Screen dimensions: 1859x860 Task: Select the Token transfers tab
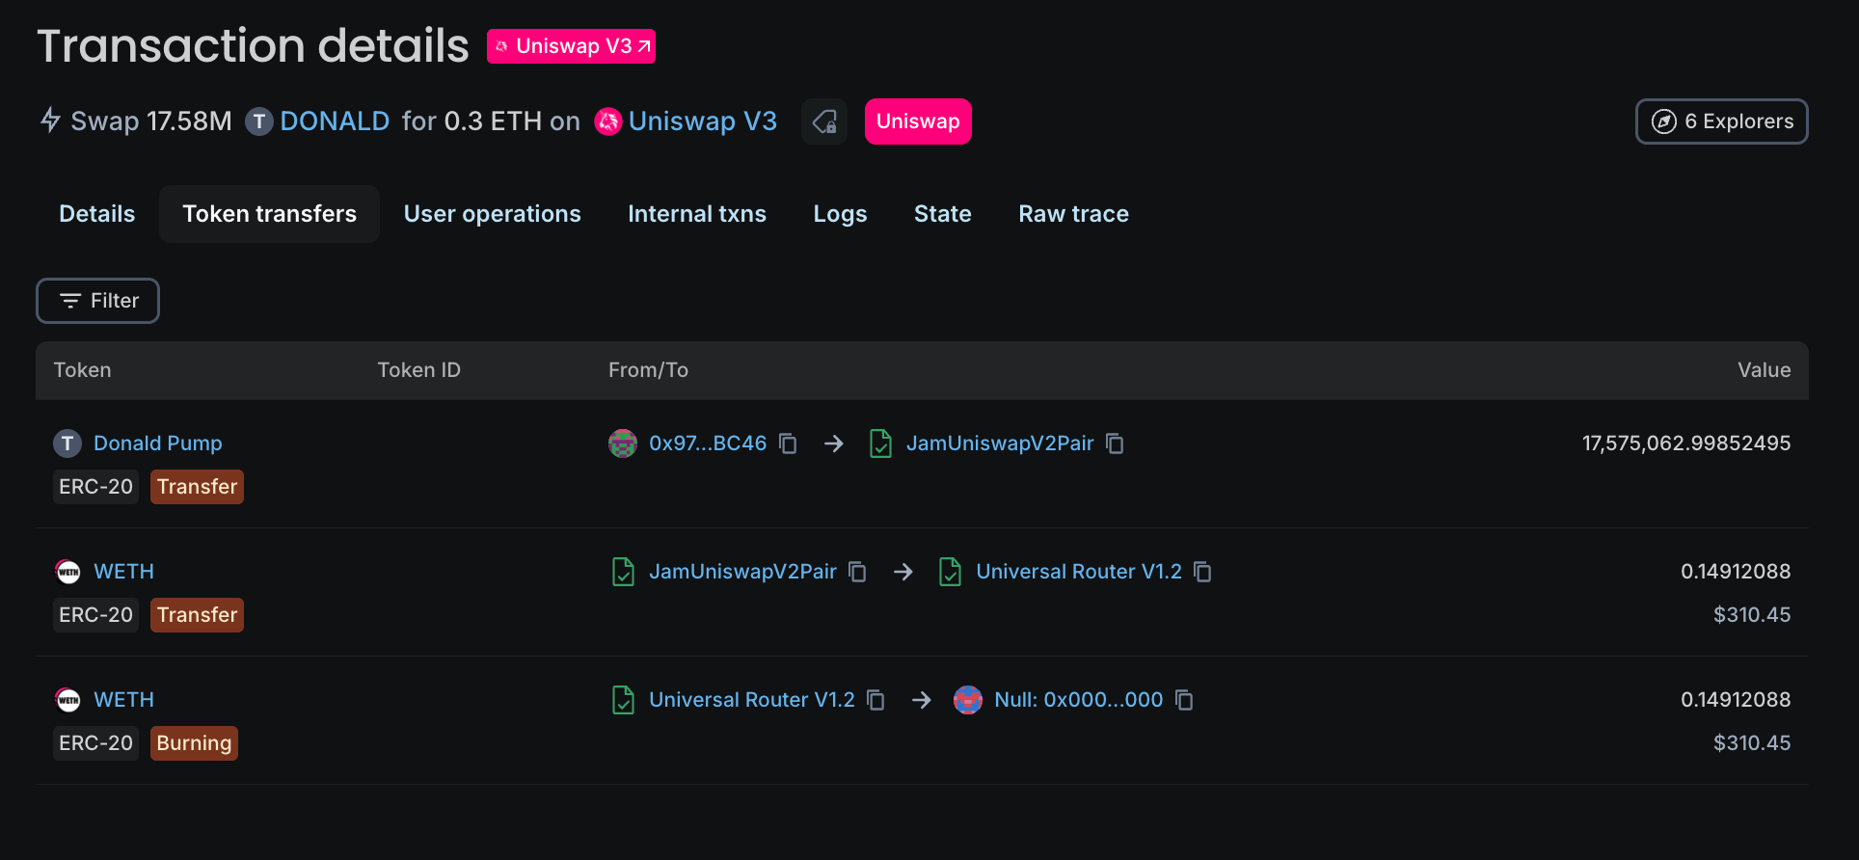(270, 214)
